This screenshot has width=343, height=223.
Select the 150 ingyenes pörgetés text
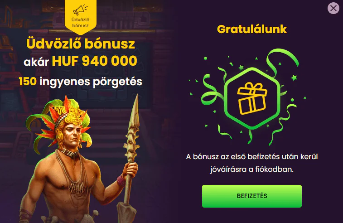[80, 82]
